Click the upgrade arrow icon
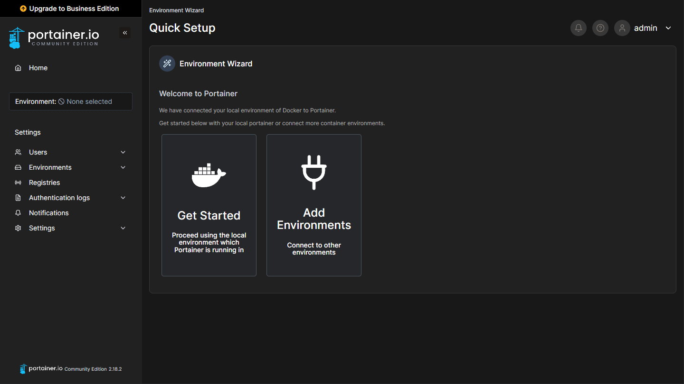 23,9
